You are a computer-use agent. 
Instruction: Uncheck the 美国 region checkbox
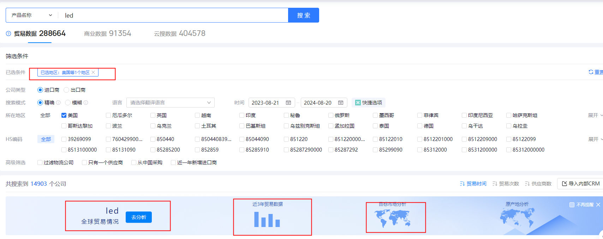(64, 115)
